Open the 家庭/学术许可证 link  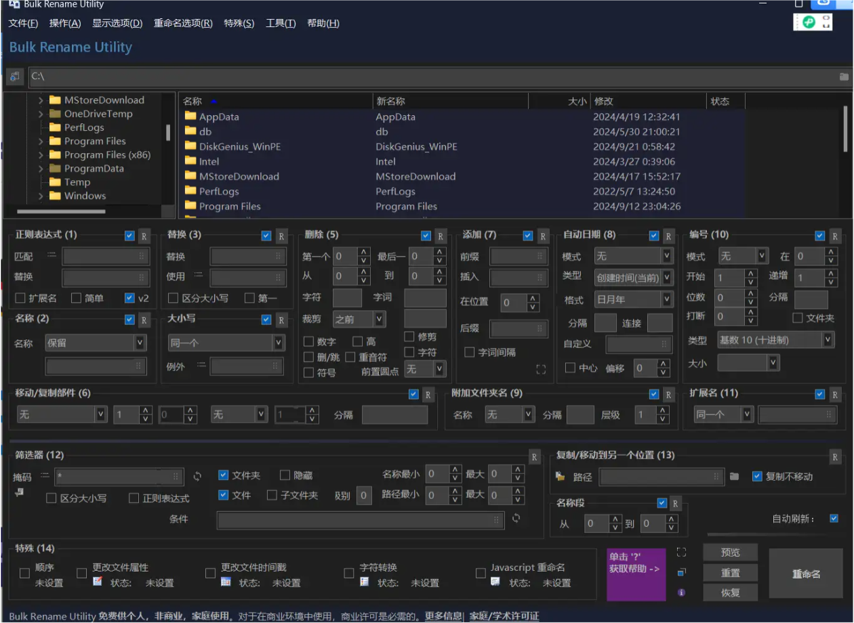(x=504, y=616)
